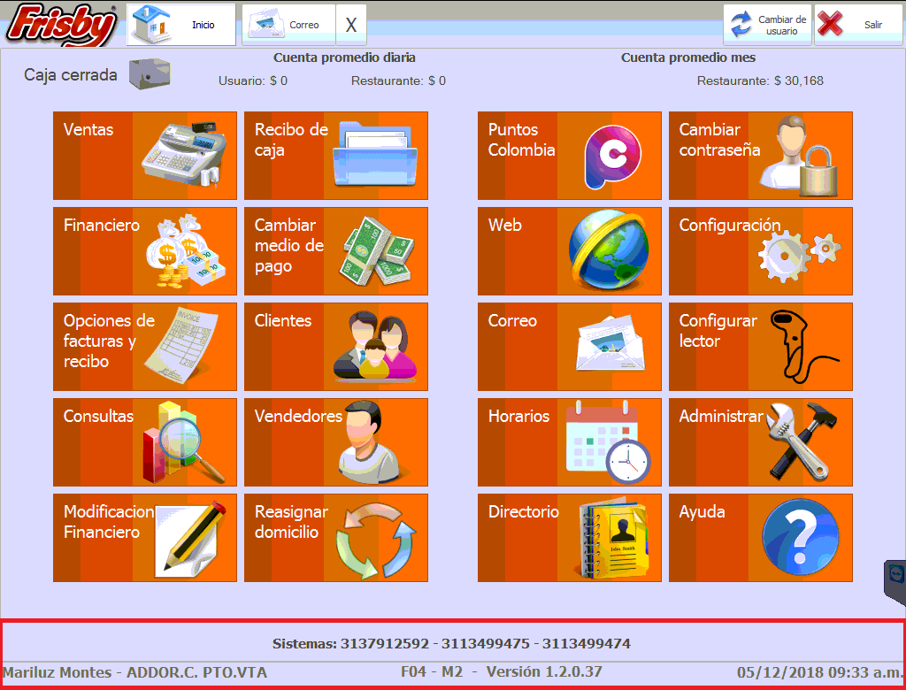Screen dimensions: 906x690
Task: Open the Clientes family icon tile
Action: 336,347
